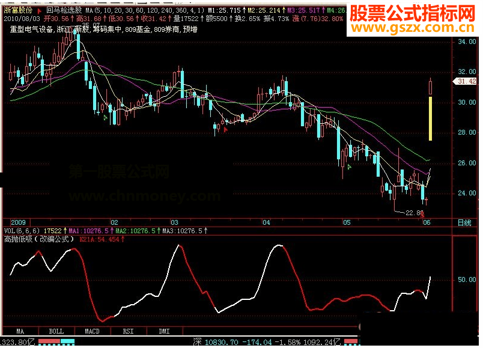This screenshot has height=348, width=483.
Task: Click the 涨(7.76)32.80% change value
Action: pyautogui.click(x=318, y=19)
